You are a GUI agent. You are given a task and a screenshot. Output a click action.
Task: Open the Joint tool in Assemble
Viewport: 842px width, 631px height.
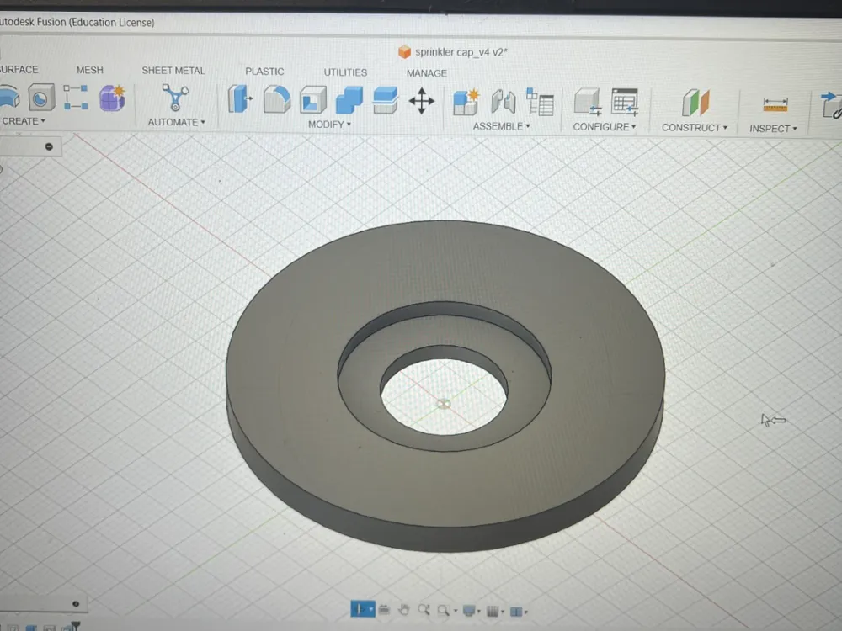coord(504,101)
